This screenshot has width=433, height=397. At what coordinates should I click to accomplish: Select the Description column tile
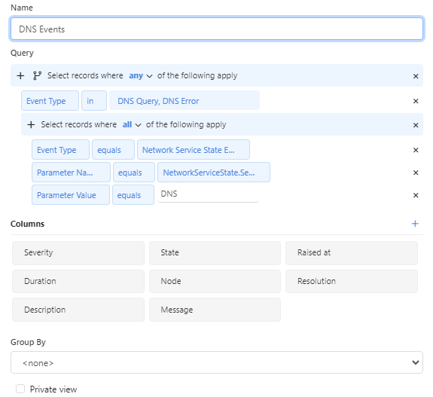point(78,310)
